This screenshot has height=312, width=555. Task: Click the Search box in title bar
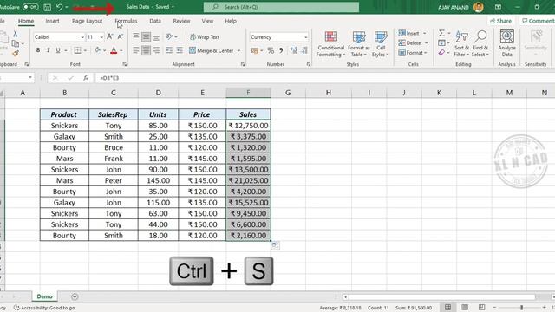click(281, 7)
